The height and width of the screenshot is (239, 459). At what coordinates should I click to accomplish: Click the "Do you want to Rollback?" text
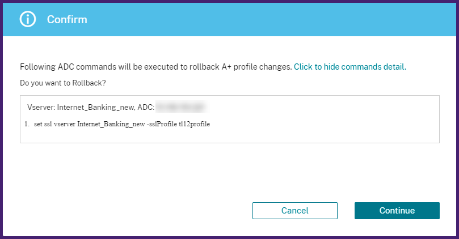pos(62,83)
